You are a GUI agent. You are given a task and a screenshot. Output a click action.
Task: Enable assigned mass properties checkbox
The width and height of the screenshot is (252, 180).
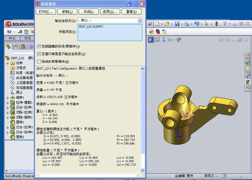[x=39, y=61]
